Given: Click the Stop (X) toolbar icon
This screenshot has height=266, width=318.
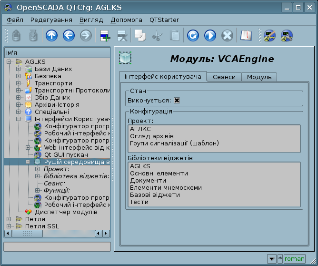Looking at the screenshot, I should (x=228, y=36).
